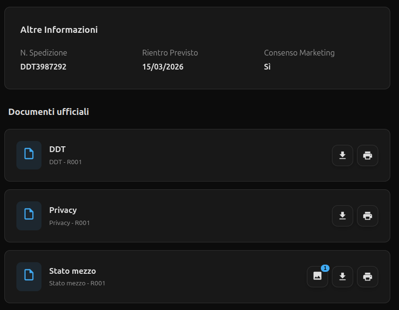Click the blue image count badge
This screenshot has height=310, width=399.
[x=325, y=268]
